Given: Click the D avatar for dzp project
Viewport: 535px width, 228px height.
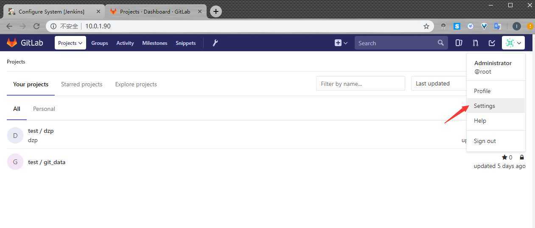Looking at the screenshot, I should (15, 135).
